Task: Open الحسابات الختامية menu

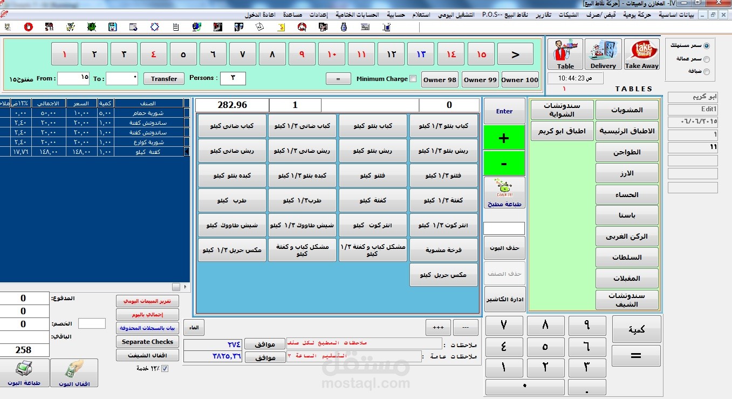Action: [x=358, y=15]
